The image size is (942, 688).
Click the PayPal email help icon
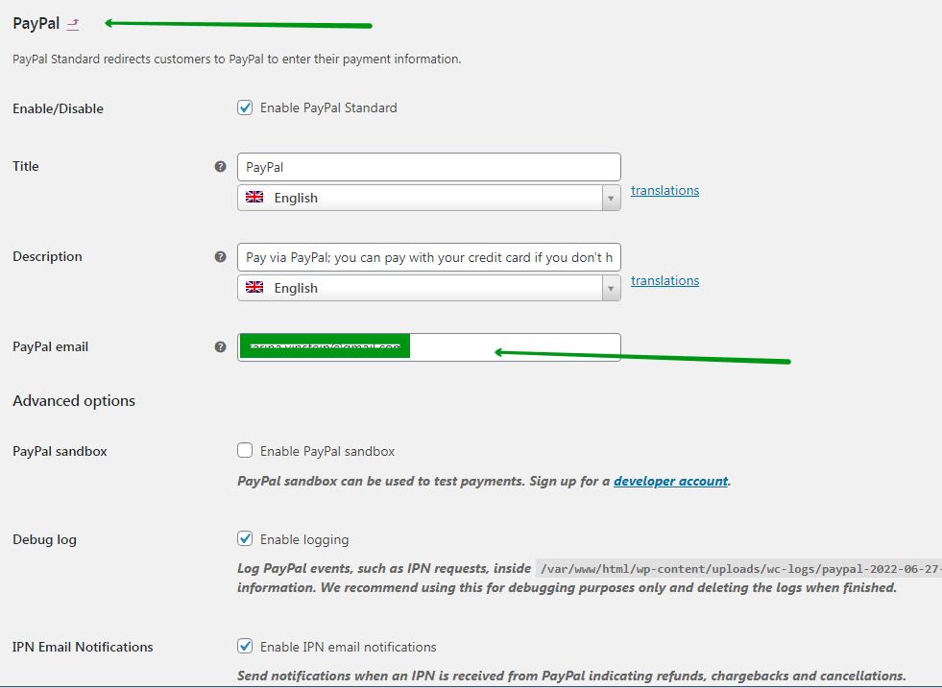click(x=220, y=347)
